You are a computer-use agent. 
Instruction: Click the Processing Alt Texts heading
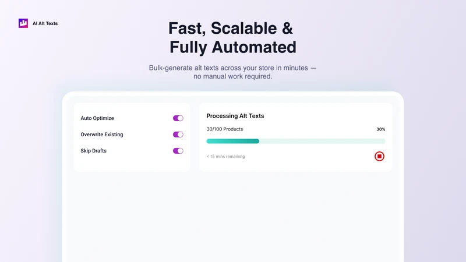click(x=235, y=116)
